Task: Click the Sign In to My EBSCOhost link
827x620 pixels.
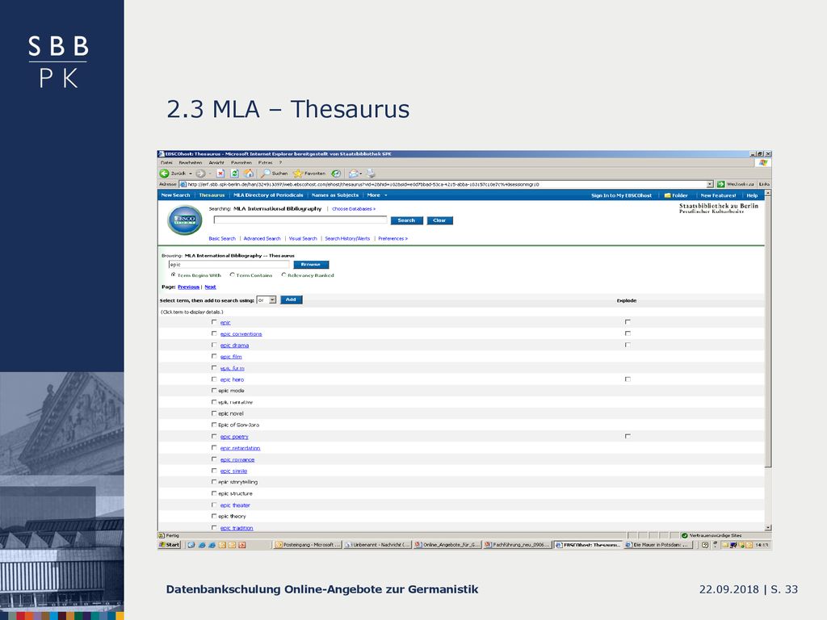Action: pos(621,195)
